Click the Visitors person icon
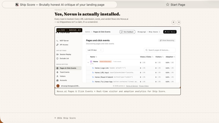Screen dimensions: 219x123 point(57,76)
